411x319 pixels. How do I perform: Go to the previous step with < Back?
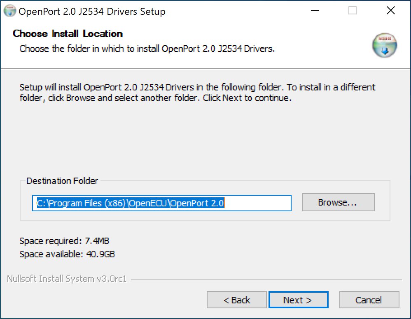coord(237,300)
